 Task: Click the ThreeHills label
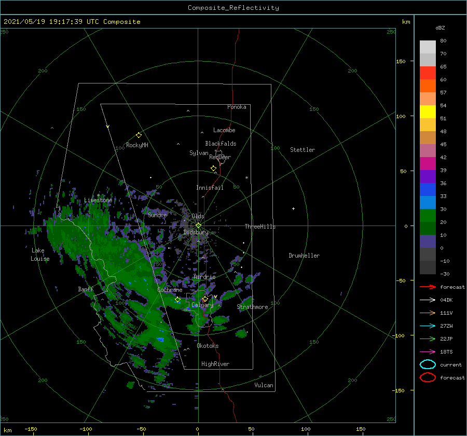(260, 227)
